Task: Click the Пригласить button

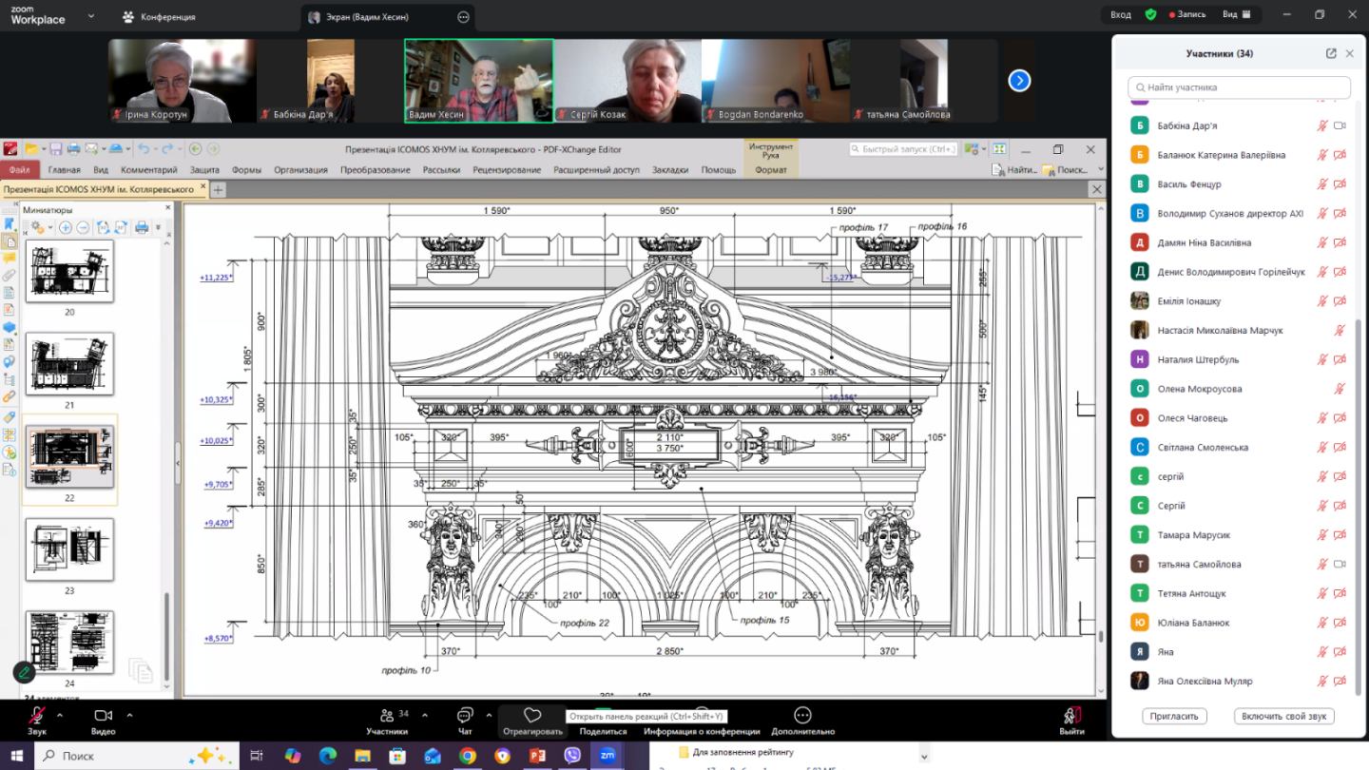Action: click(1174, 716)
